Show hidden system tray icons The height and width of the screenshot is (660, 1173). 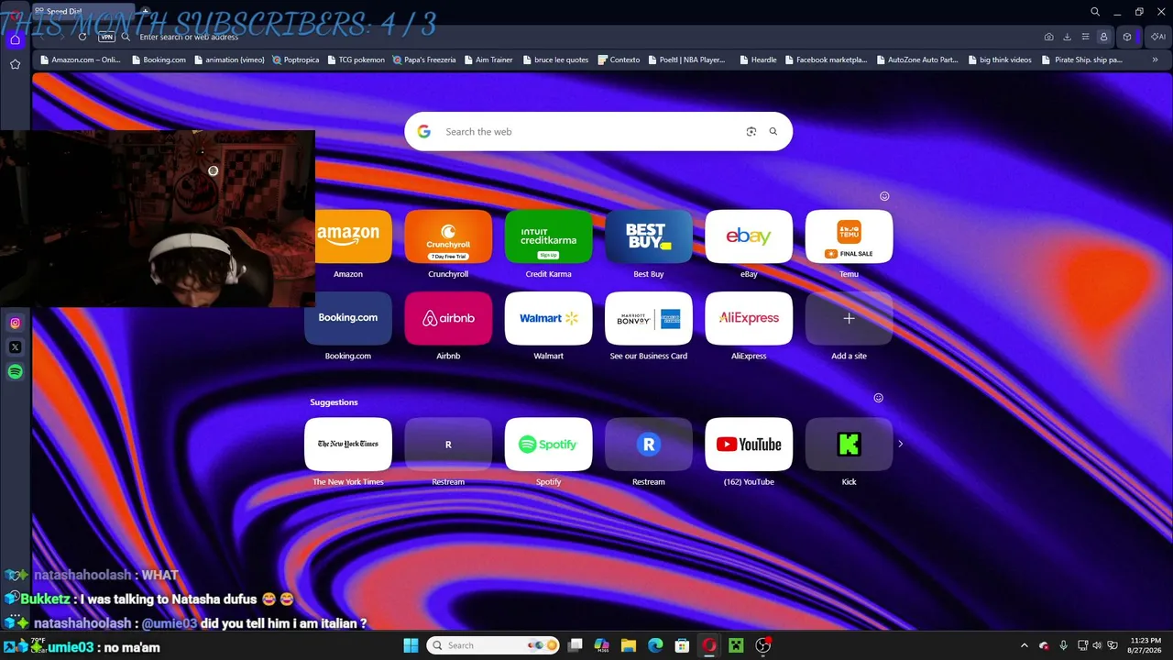[x=1025, y=645]
